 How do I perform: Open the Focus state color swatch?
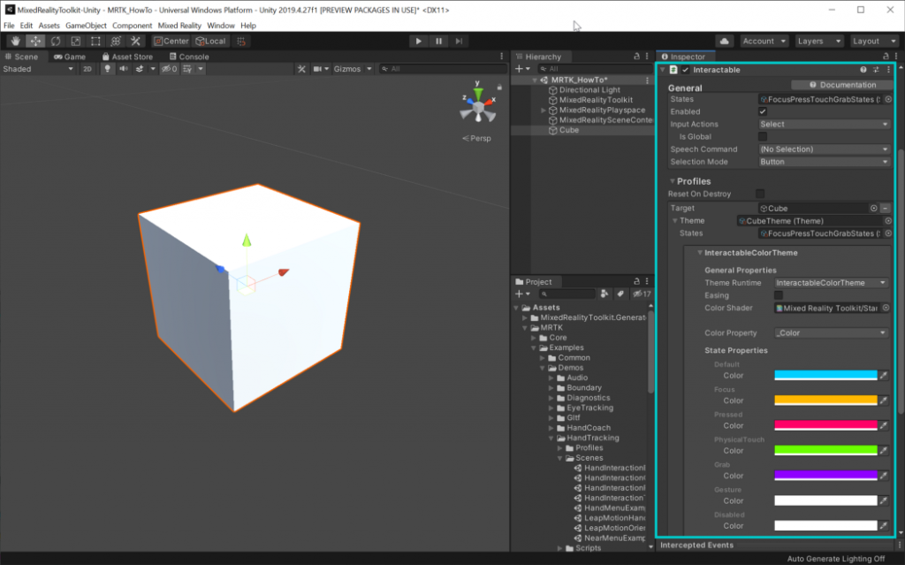pyautogui.click(x=825, y=400)
